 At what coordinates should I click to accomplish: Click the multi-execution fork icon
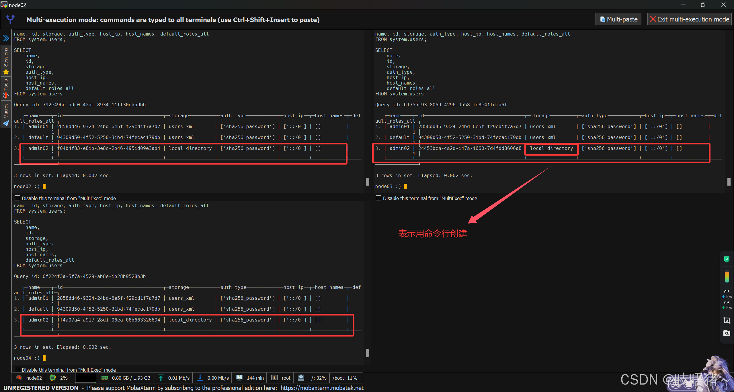pos(10,19)
